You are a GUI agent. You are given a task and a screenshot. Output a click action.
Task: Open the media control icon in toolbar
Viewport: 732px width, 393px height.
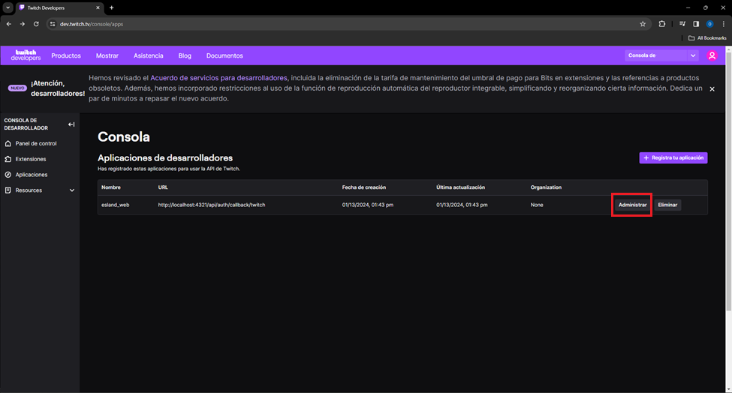click(682, 24)
